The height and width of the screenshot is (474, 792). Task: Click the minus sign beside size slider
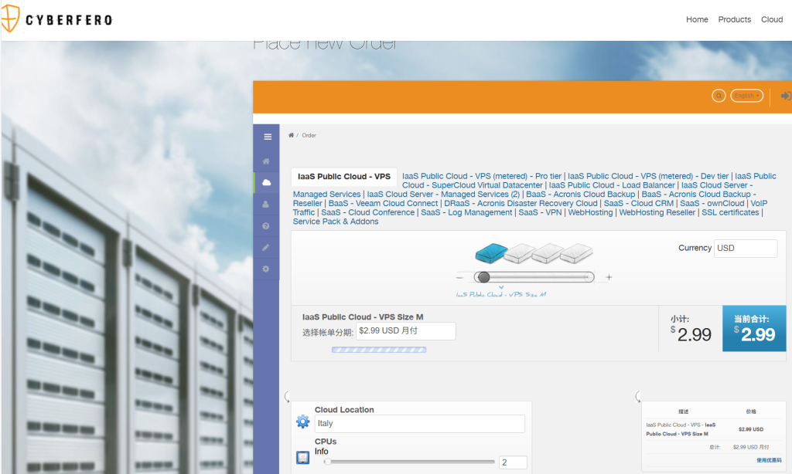pyautogui.click(x=459, y=277)
